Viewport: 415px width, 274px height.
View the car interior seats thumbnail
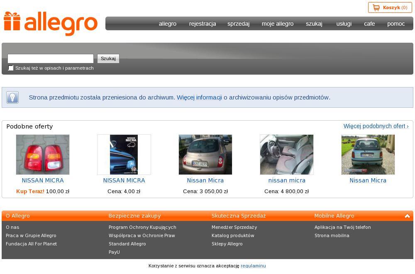point(287,155)
